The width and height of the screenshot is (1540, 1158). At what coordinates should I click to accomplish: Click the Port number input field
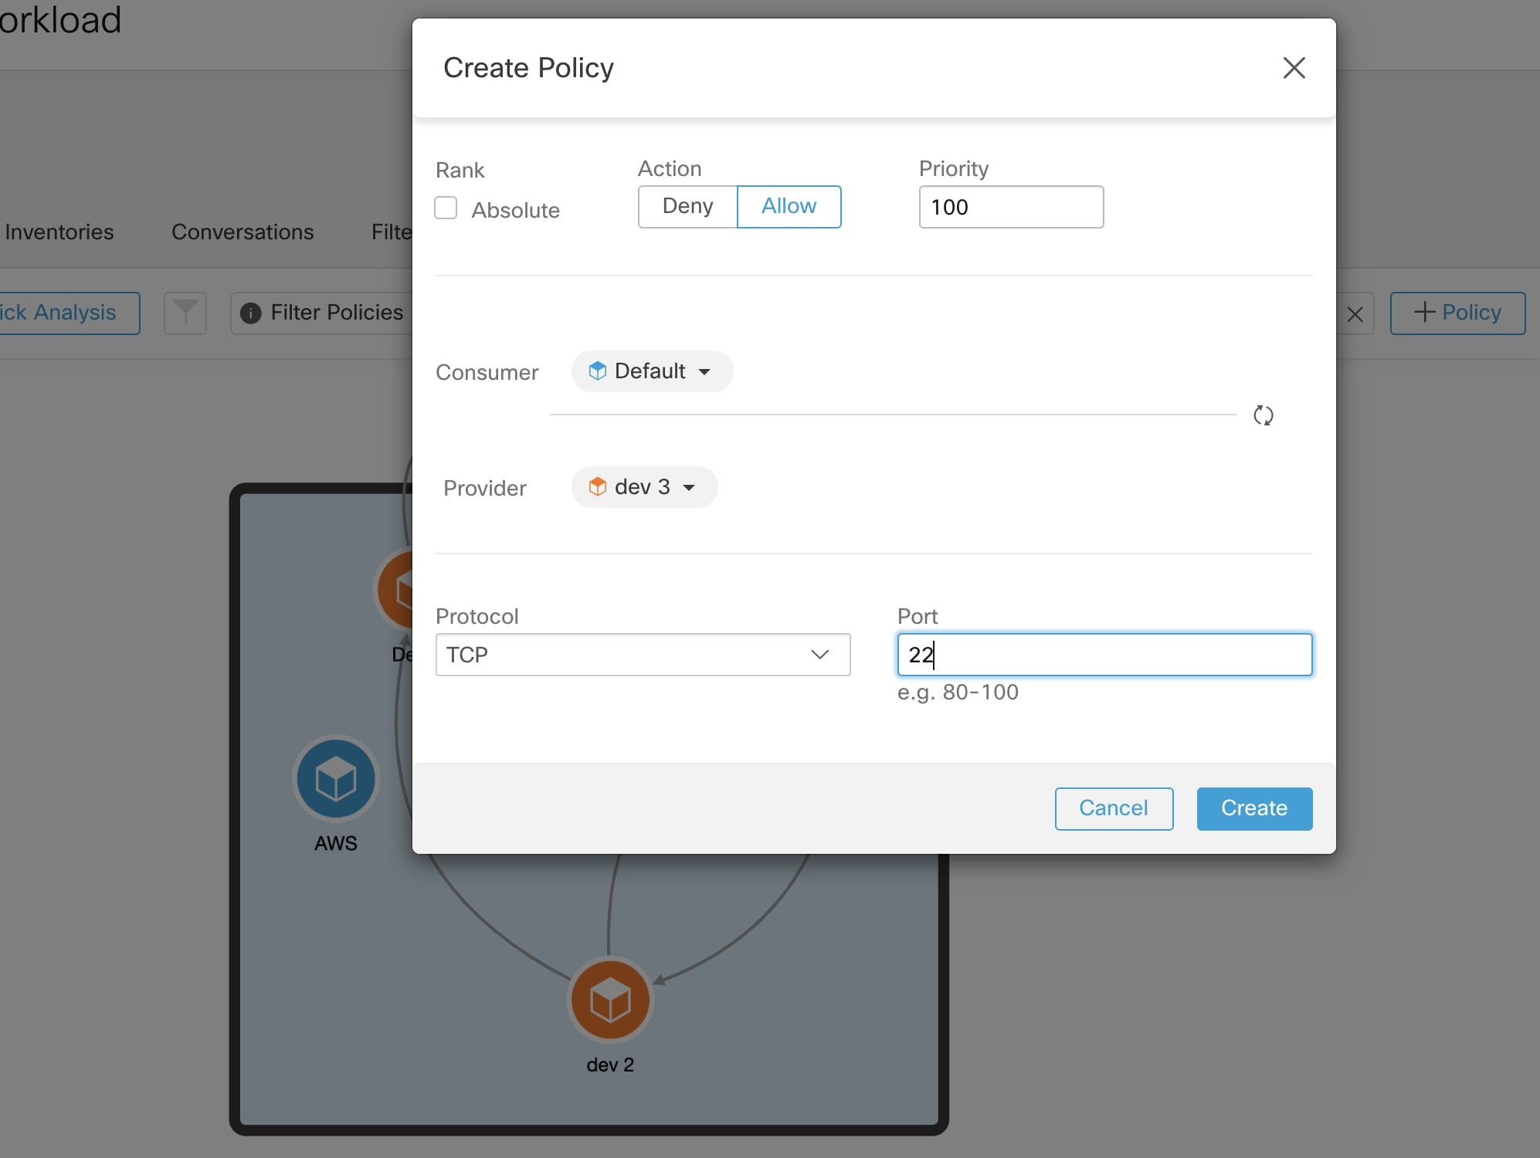(1104, 655)
